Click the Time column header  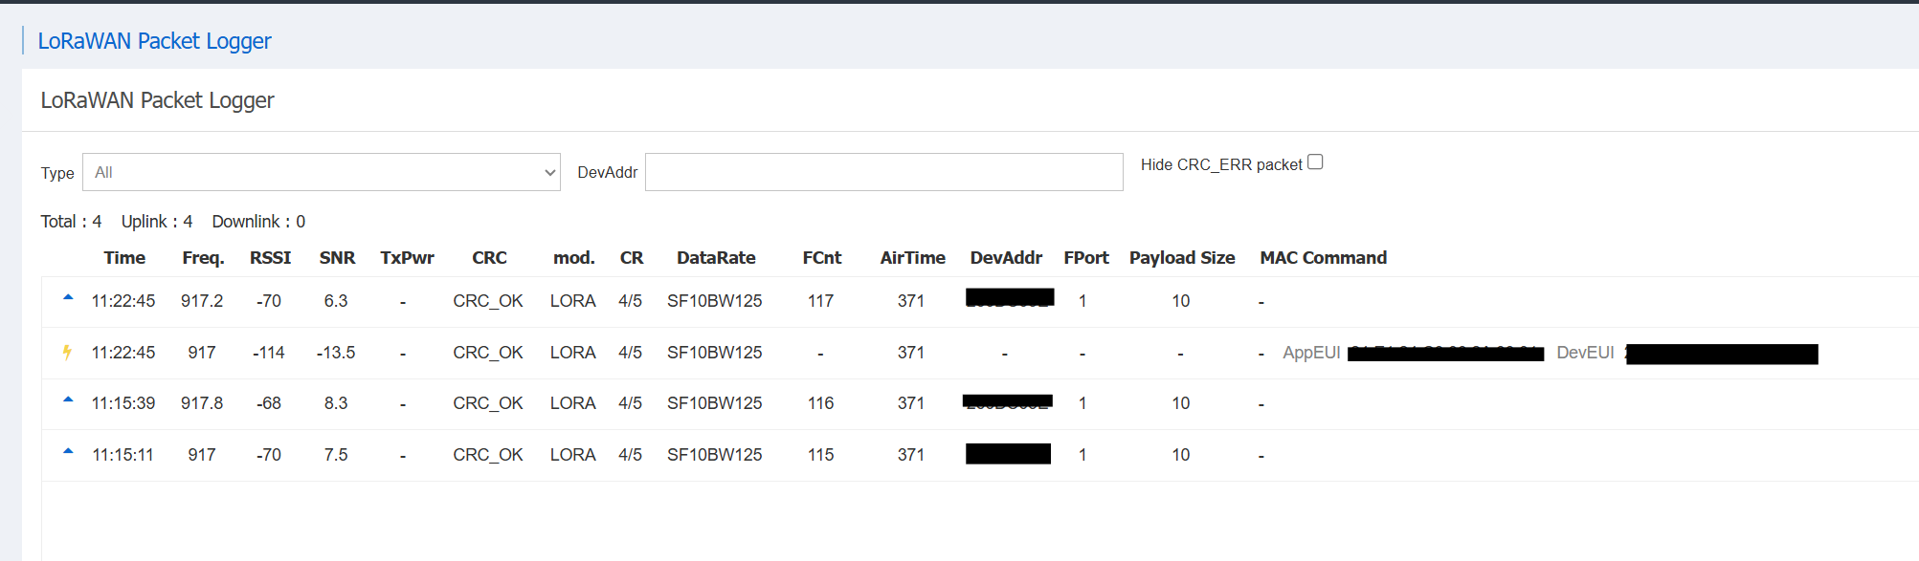click(124, 258)
